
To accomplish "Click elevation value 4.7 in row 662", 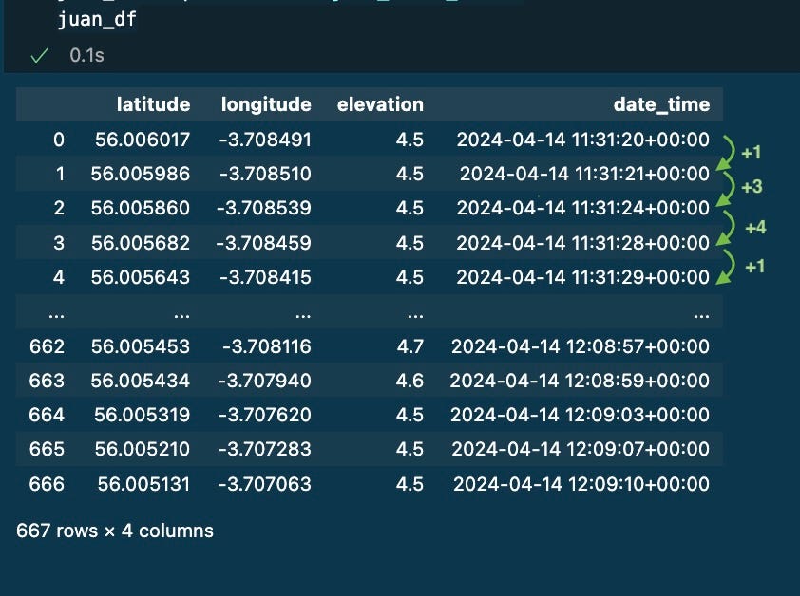I will (410, 346).
